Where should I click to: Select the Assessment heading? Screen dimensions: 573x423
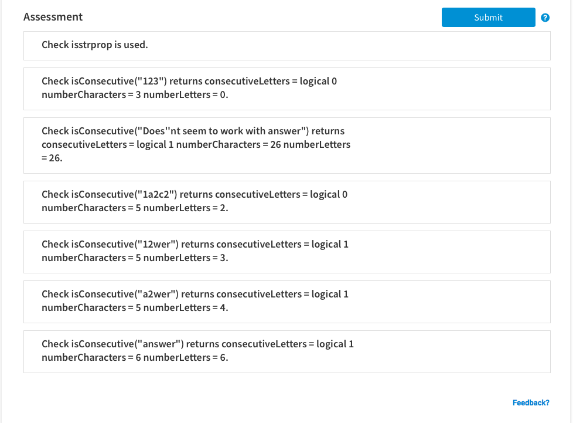click(53, 16)
